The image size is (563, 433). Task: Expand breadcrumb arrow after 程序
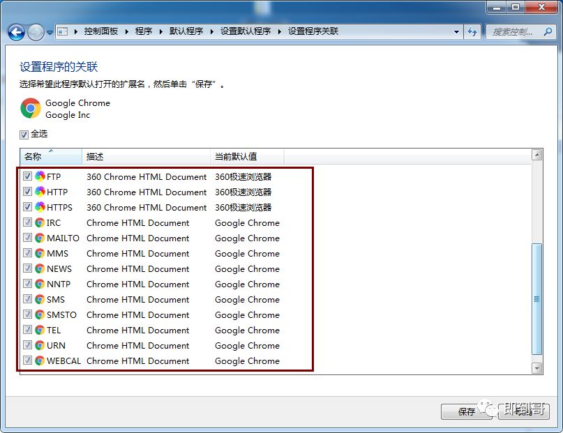(161, 31)
